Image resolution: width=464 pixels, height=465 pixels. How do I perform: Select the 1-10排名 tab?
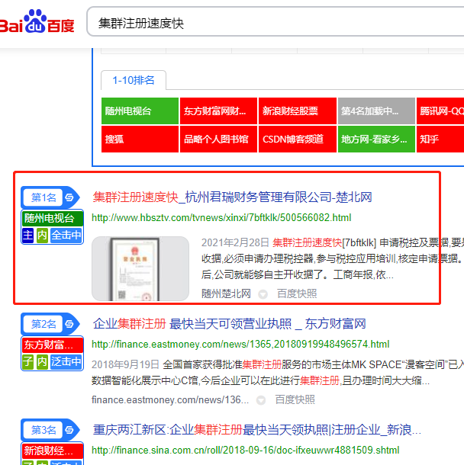coord(134,80)
